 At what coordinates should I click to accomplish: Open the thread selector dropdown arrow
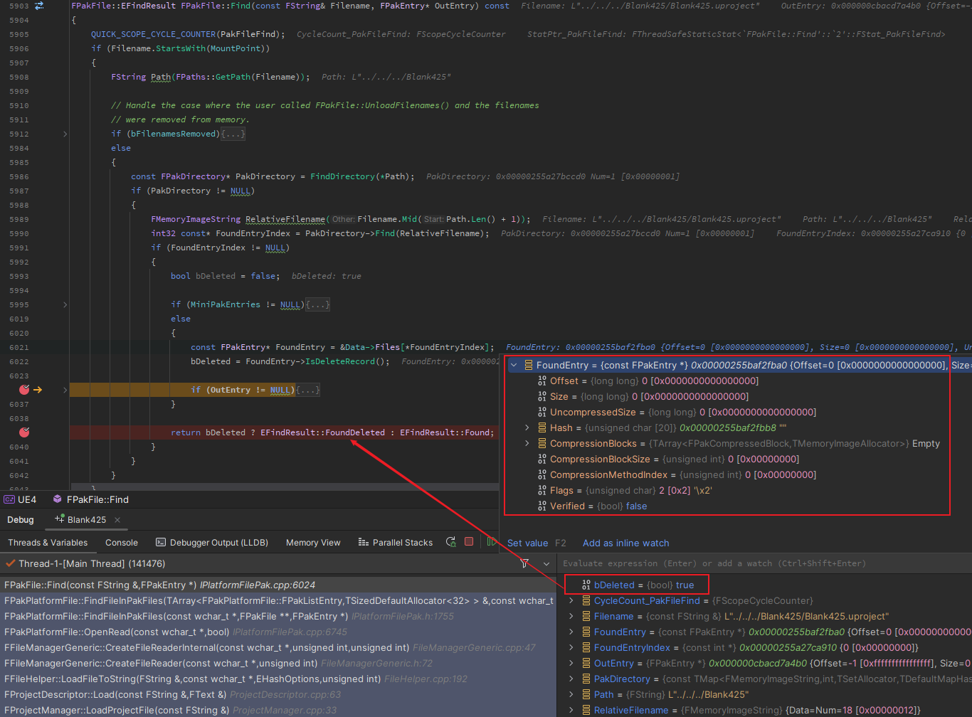pyautogui.click(x=546, y=563)
